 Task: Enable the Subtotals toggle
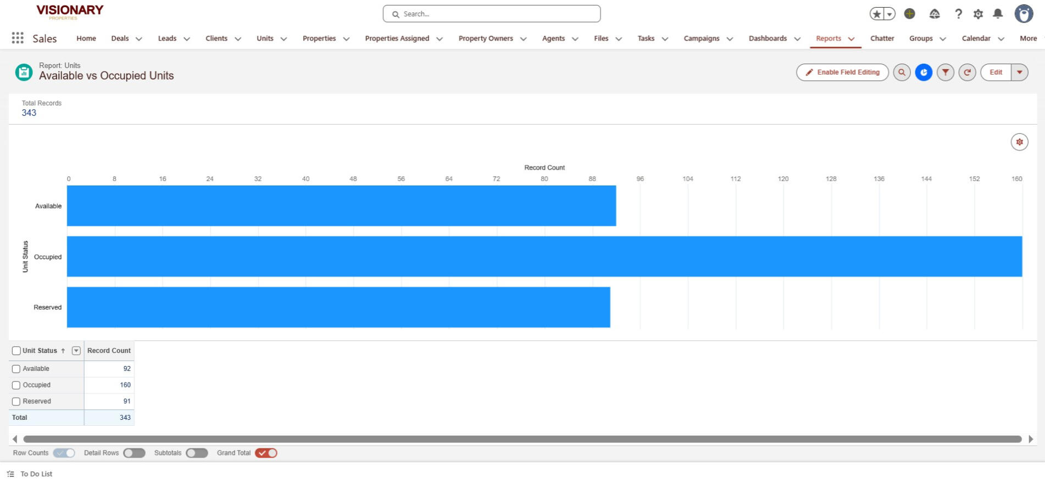197,453
